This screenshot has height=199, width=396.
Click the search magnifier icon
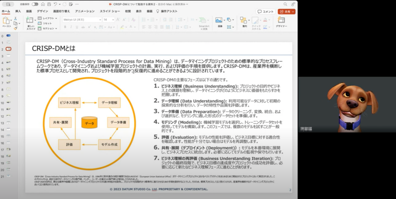[x=285, y=4]
